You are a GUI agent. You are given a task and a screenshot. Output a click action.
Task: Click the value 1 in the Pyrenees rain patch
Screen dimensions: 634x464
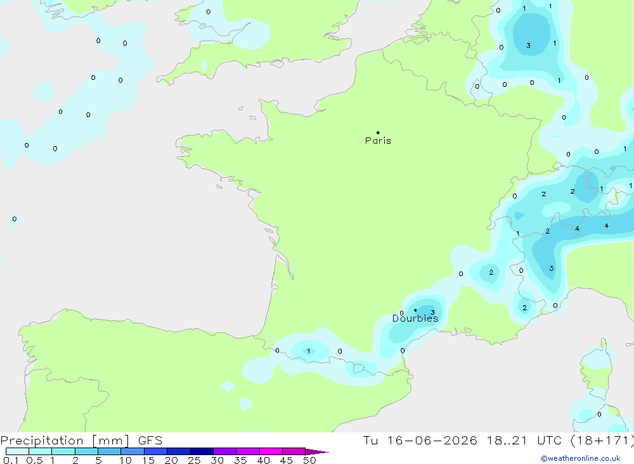tap(309, 351)
